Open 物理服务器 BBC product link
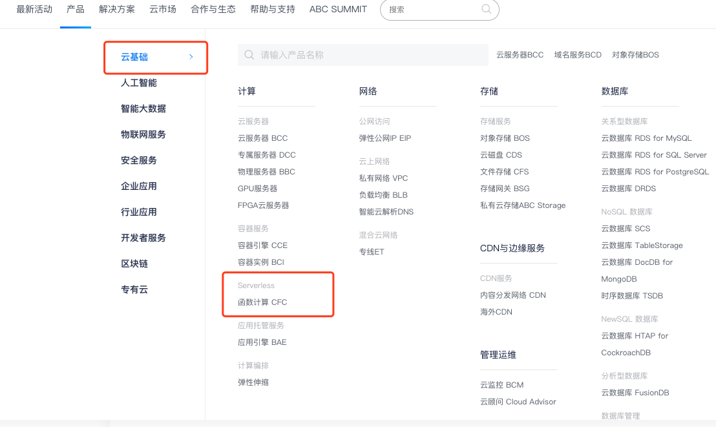The width and height of the screenshot is (716, 427). click(x=266, y=172)
